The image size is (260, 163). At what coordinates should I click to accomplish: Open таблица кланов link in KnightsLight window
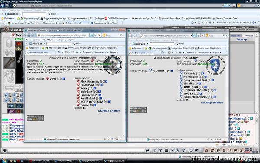(x=109, y=111)
